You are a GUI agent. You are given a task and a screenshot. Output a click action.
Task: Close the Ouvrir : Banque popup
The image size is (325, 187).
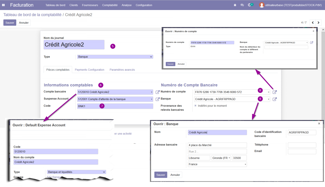pyautogui.click(x=319, y=124)
